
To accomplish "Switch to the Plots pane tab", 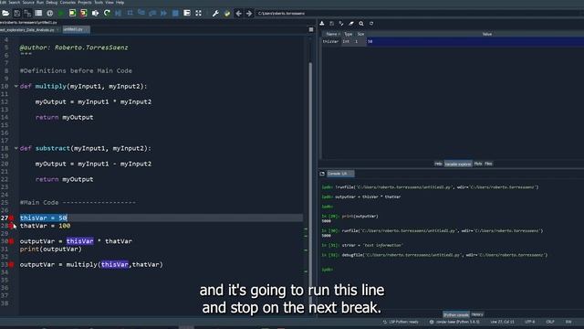I will (478, 164).
